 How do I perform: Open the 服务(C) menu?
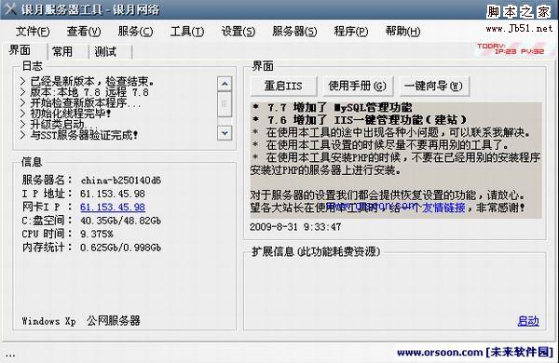tap(135, 32)
